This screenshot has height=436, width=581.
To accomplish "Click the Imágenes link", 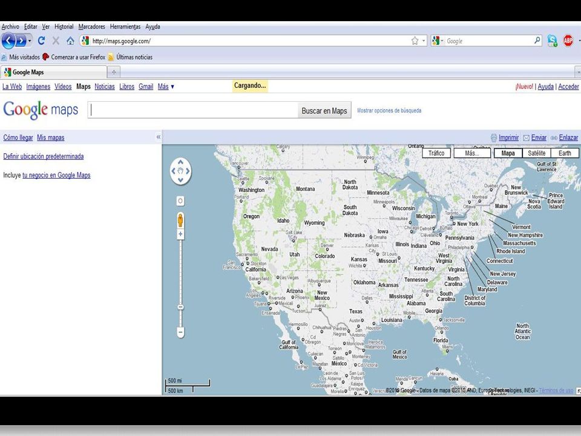I will (x=38, y=87).
